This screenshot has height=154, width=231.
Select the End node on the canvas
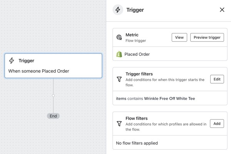(53, 116)
